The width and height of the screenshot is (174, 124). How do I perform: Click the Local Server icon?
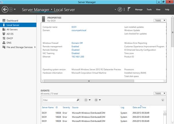4,25
